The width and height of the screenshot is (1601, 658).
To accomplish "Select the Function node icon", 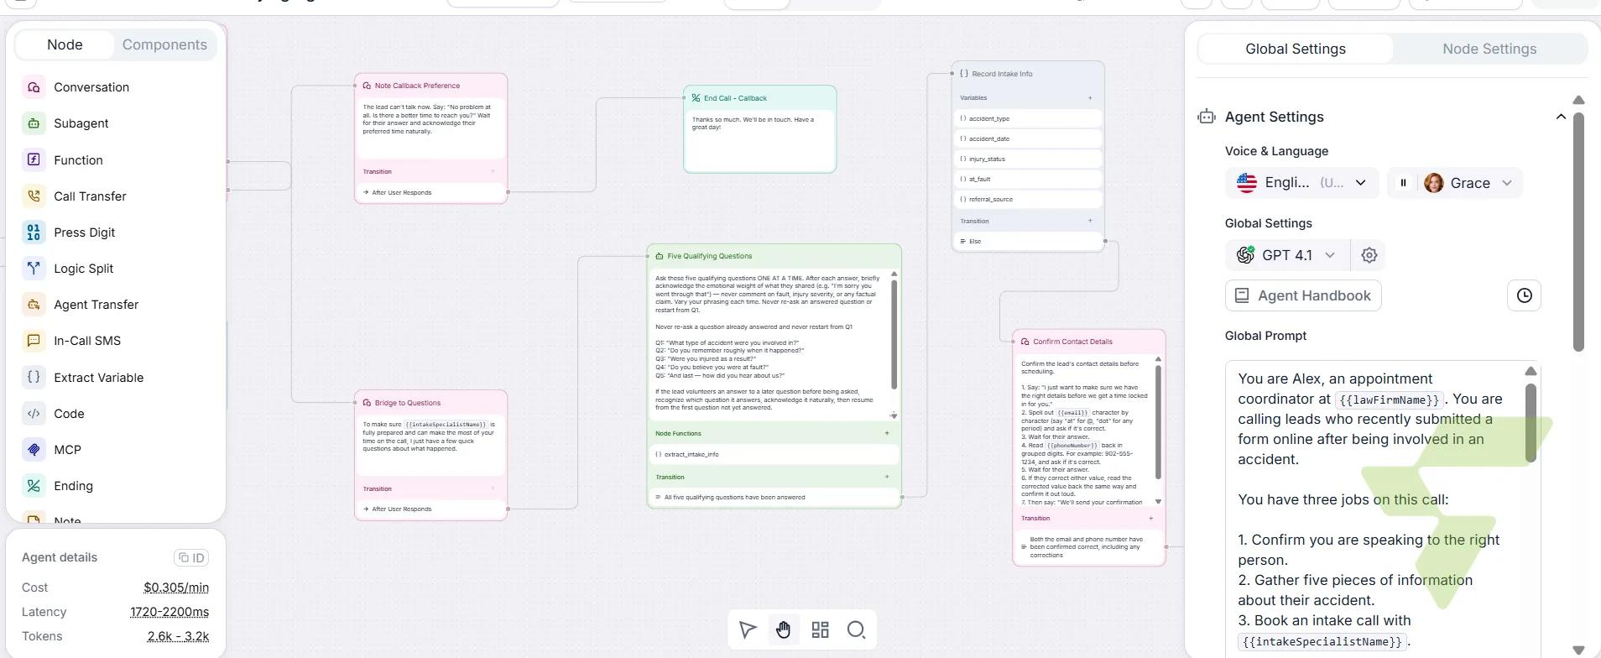I will [x=34, y=159].
